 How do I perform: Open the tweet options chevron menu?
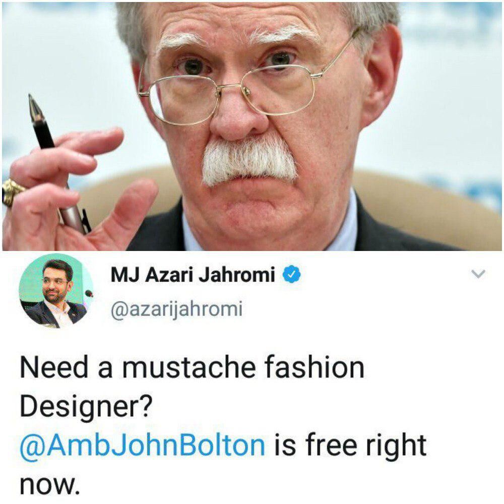(478, 274)
